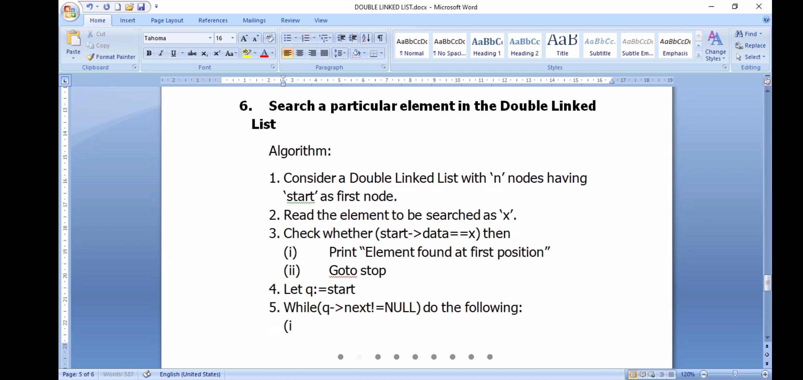Open the Tahoma font name dropdown
This screenshot has width=803, height=380.
click(x=210, y=38)
